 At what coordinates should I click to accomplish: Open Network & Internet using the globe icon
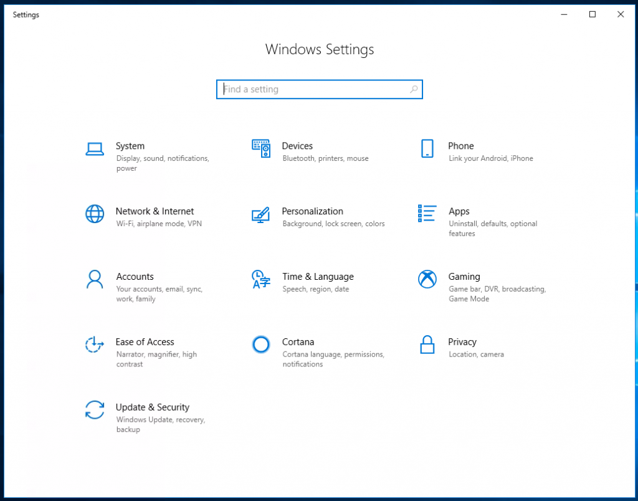(94, 214)
